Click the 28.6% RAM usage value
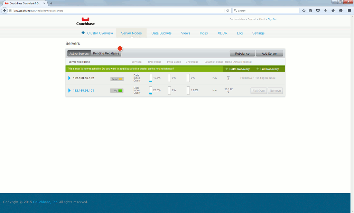 [x=157, y=90]
